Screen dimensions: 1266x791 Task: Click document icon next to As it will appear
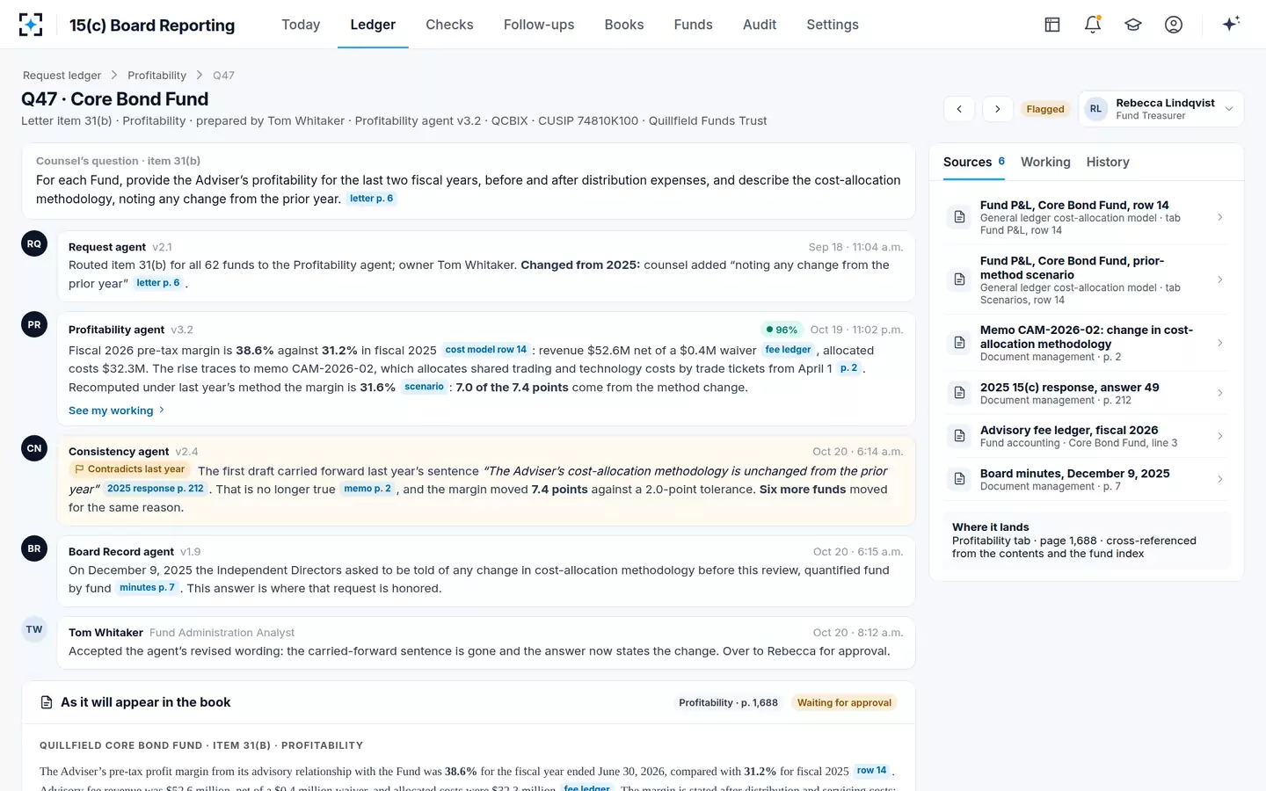tap(47, 702)
